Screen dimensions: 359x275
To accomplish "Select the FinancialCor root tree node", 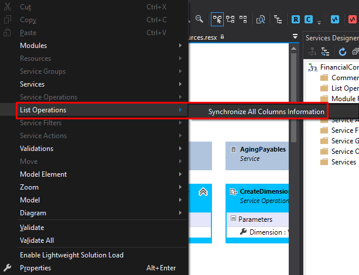I will pos(333,67).
